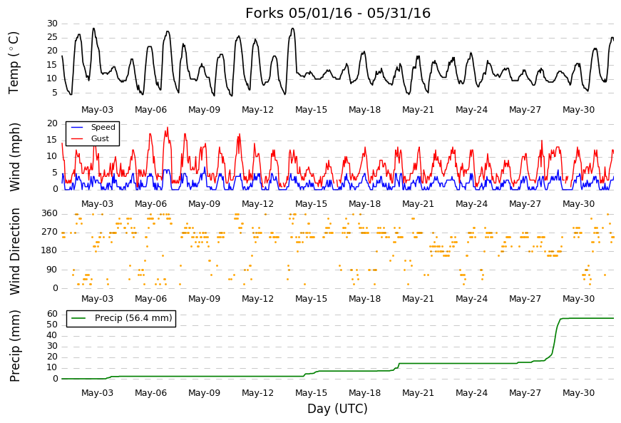Select the Gust legend label

pos(100,138)
